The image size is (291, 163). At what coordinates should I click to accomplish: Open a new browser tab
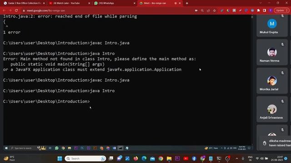187,3
